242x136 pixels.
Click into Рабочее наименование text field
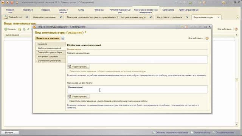137,60
